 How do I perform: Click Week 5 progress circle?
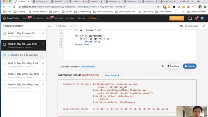click(x=4, y=84)
